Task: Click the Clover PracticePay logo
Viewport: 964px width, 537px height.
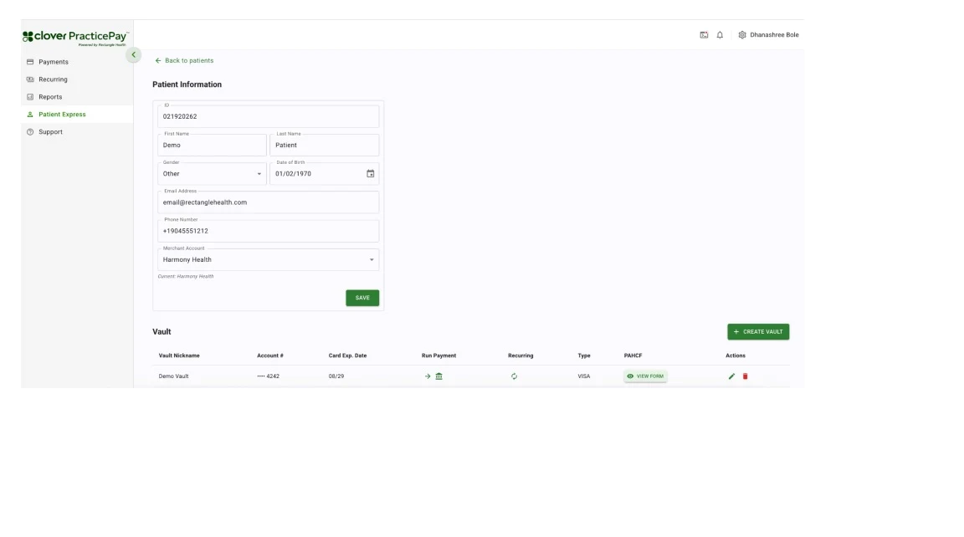Action: (75, 38)
